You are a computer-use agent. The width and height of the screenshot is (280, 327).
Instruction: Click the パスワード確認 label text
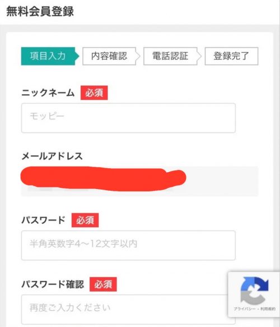click(x=53, y=284)
